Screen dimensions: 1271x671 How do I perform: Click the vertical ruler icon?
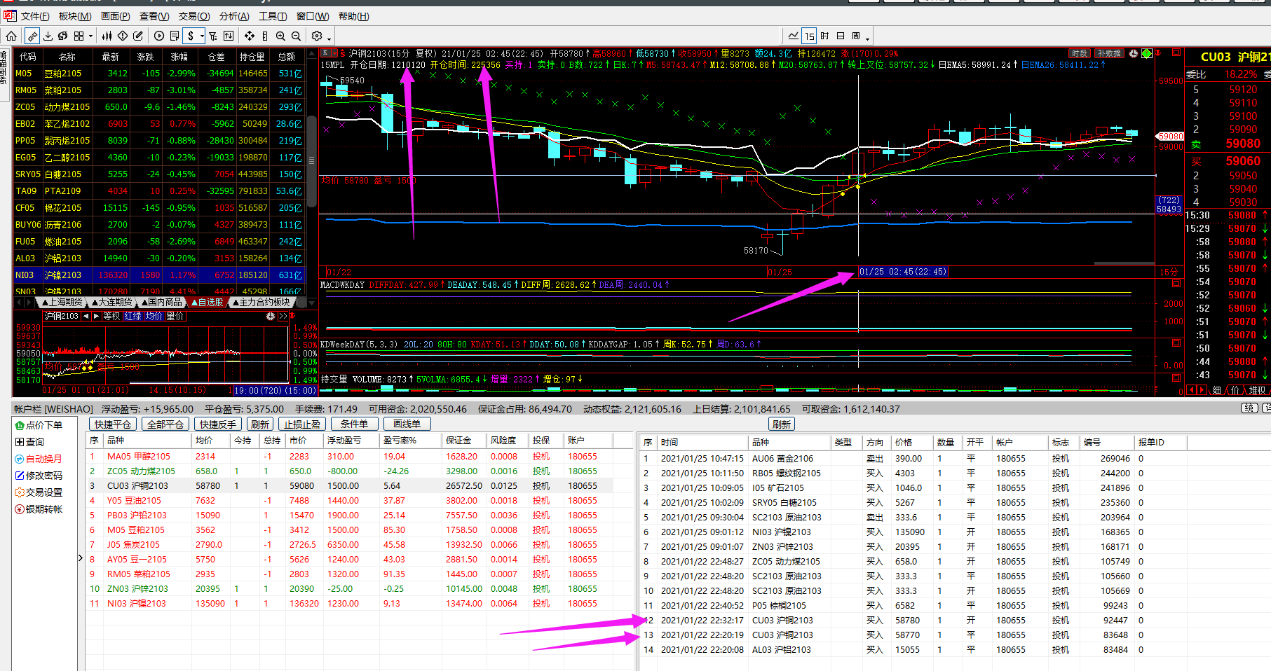point(265,36)
